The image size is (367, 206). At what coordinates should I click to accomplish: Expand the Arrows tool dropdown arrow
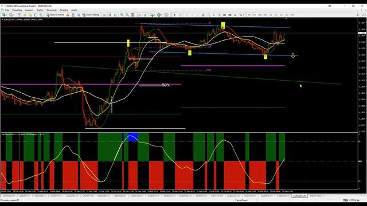pos(244,15)
